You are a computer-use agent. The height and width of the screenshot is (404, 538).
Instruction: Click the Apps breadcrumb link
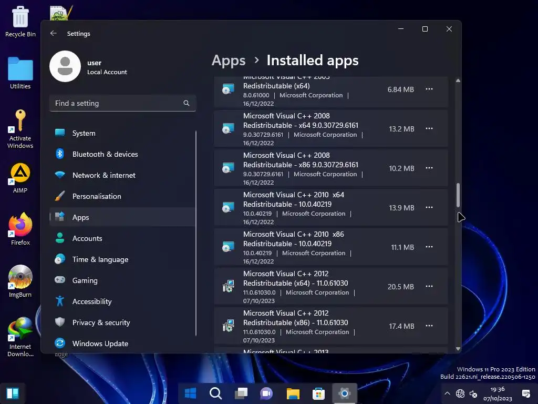pos(229,60)
